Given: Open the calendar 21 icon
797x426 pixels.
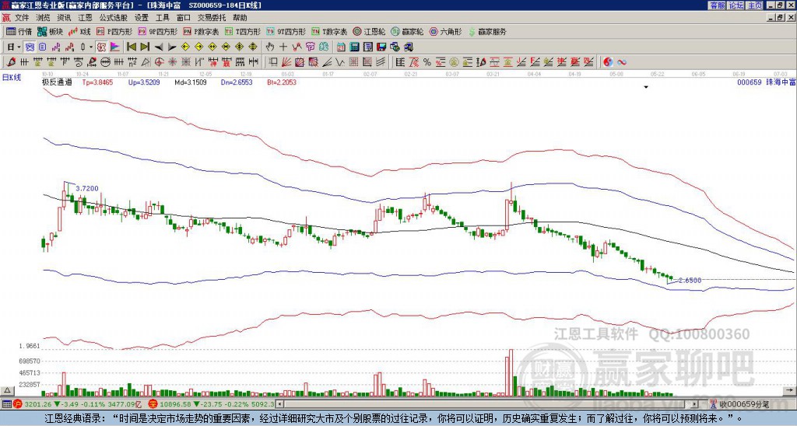Looking at the screenshot, I should (341, 47).
